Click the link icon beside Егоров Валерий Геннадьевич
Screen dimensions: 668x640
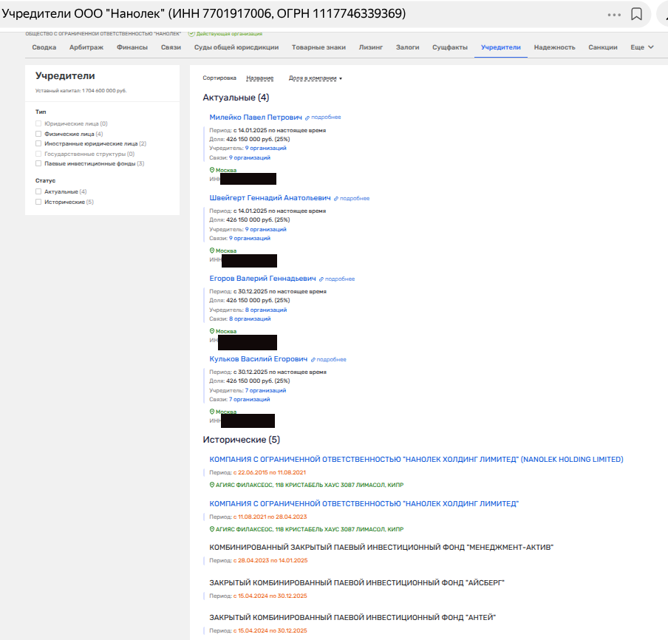(x=321, y=279)
